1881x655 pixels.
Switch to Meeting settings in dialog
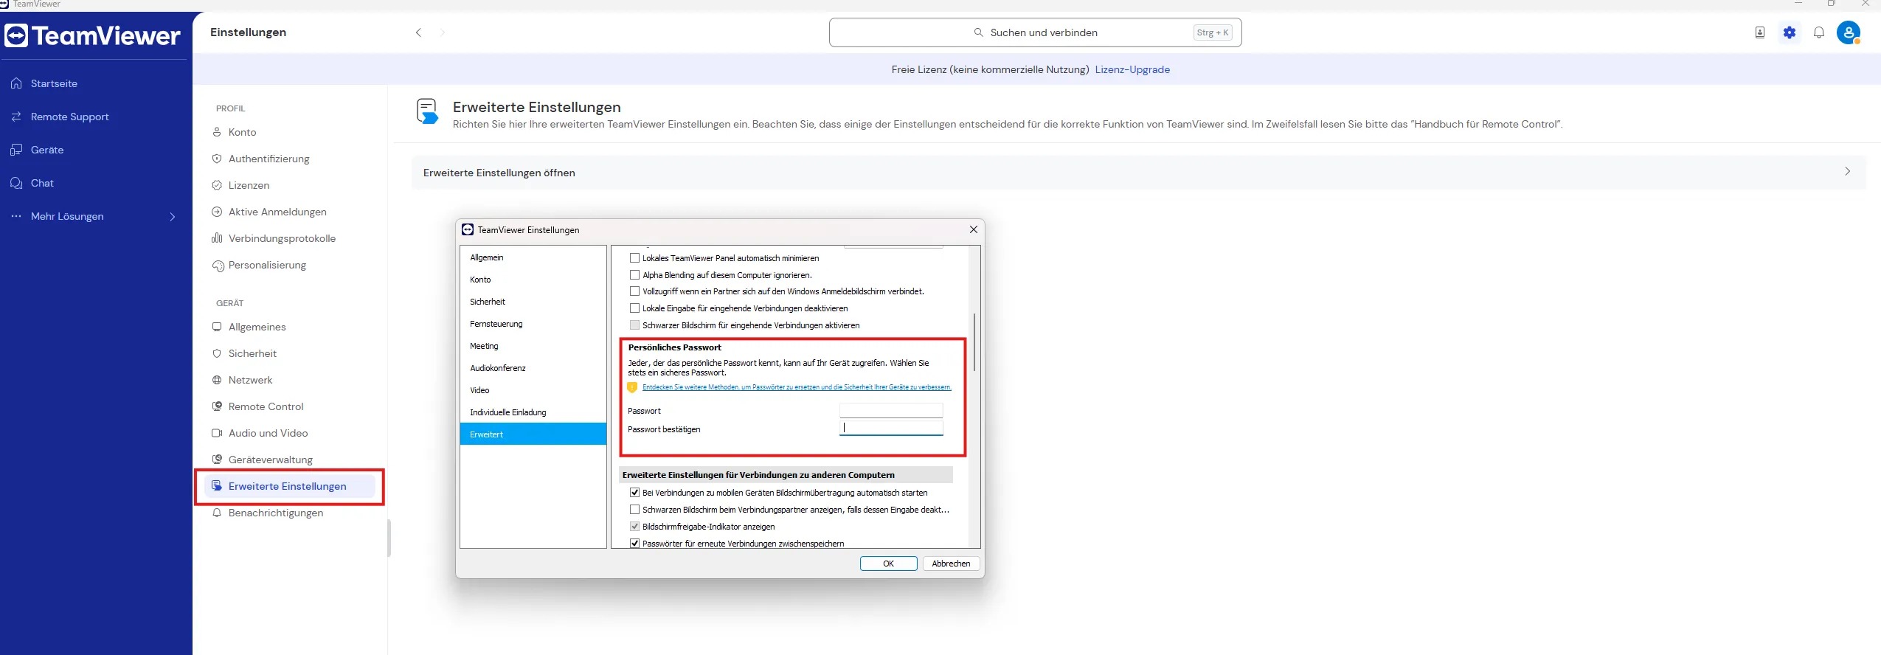[533, 346]
